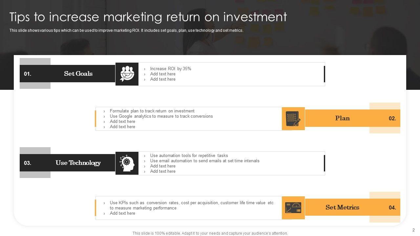Click the '100% editable' footer note

tap(210, 233)
